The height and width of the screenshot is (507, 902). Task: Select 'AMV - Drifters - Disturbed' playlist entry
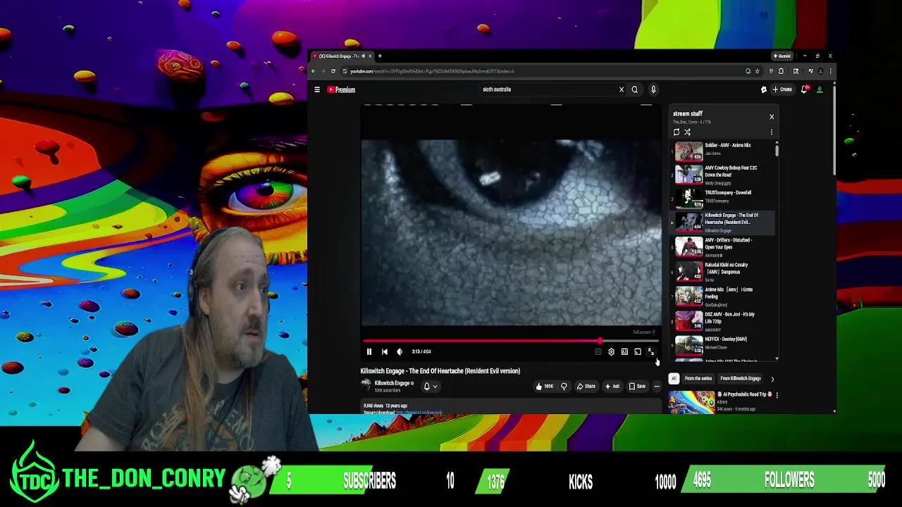tap(722, 247)
